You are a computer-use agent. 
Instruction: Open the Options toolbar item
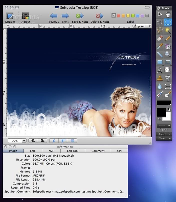click(x=10, y=18)
